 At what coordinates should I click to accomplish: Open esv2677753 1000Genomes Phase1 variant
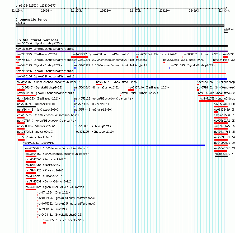pyautogui.click(x=49, y=115)
